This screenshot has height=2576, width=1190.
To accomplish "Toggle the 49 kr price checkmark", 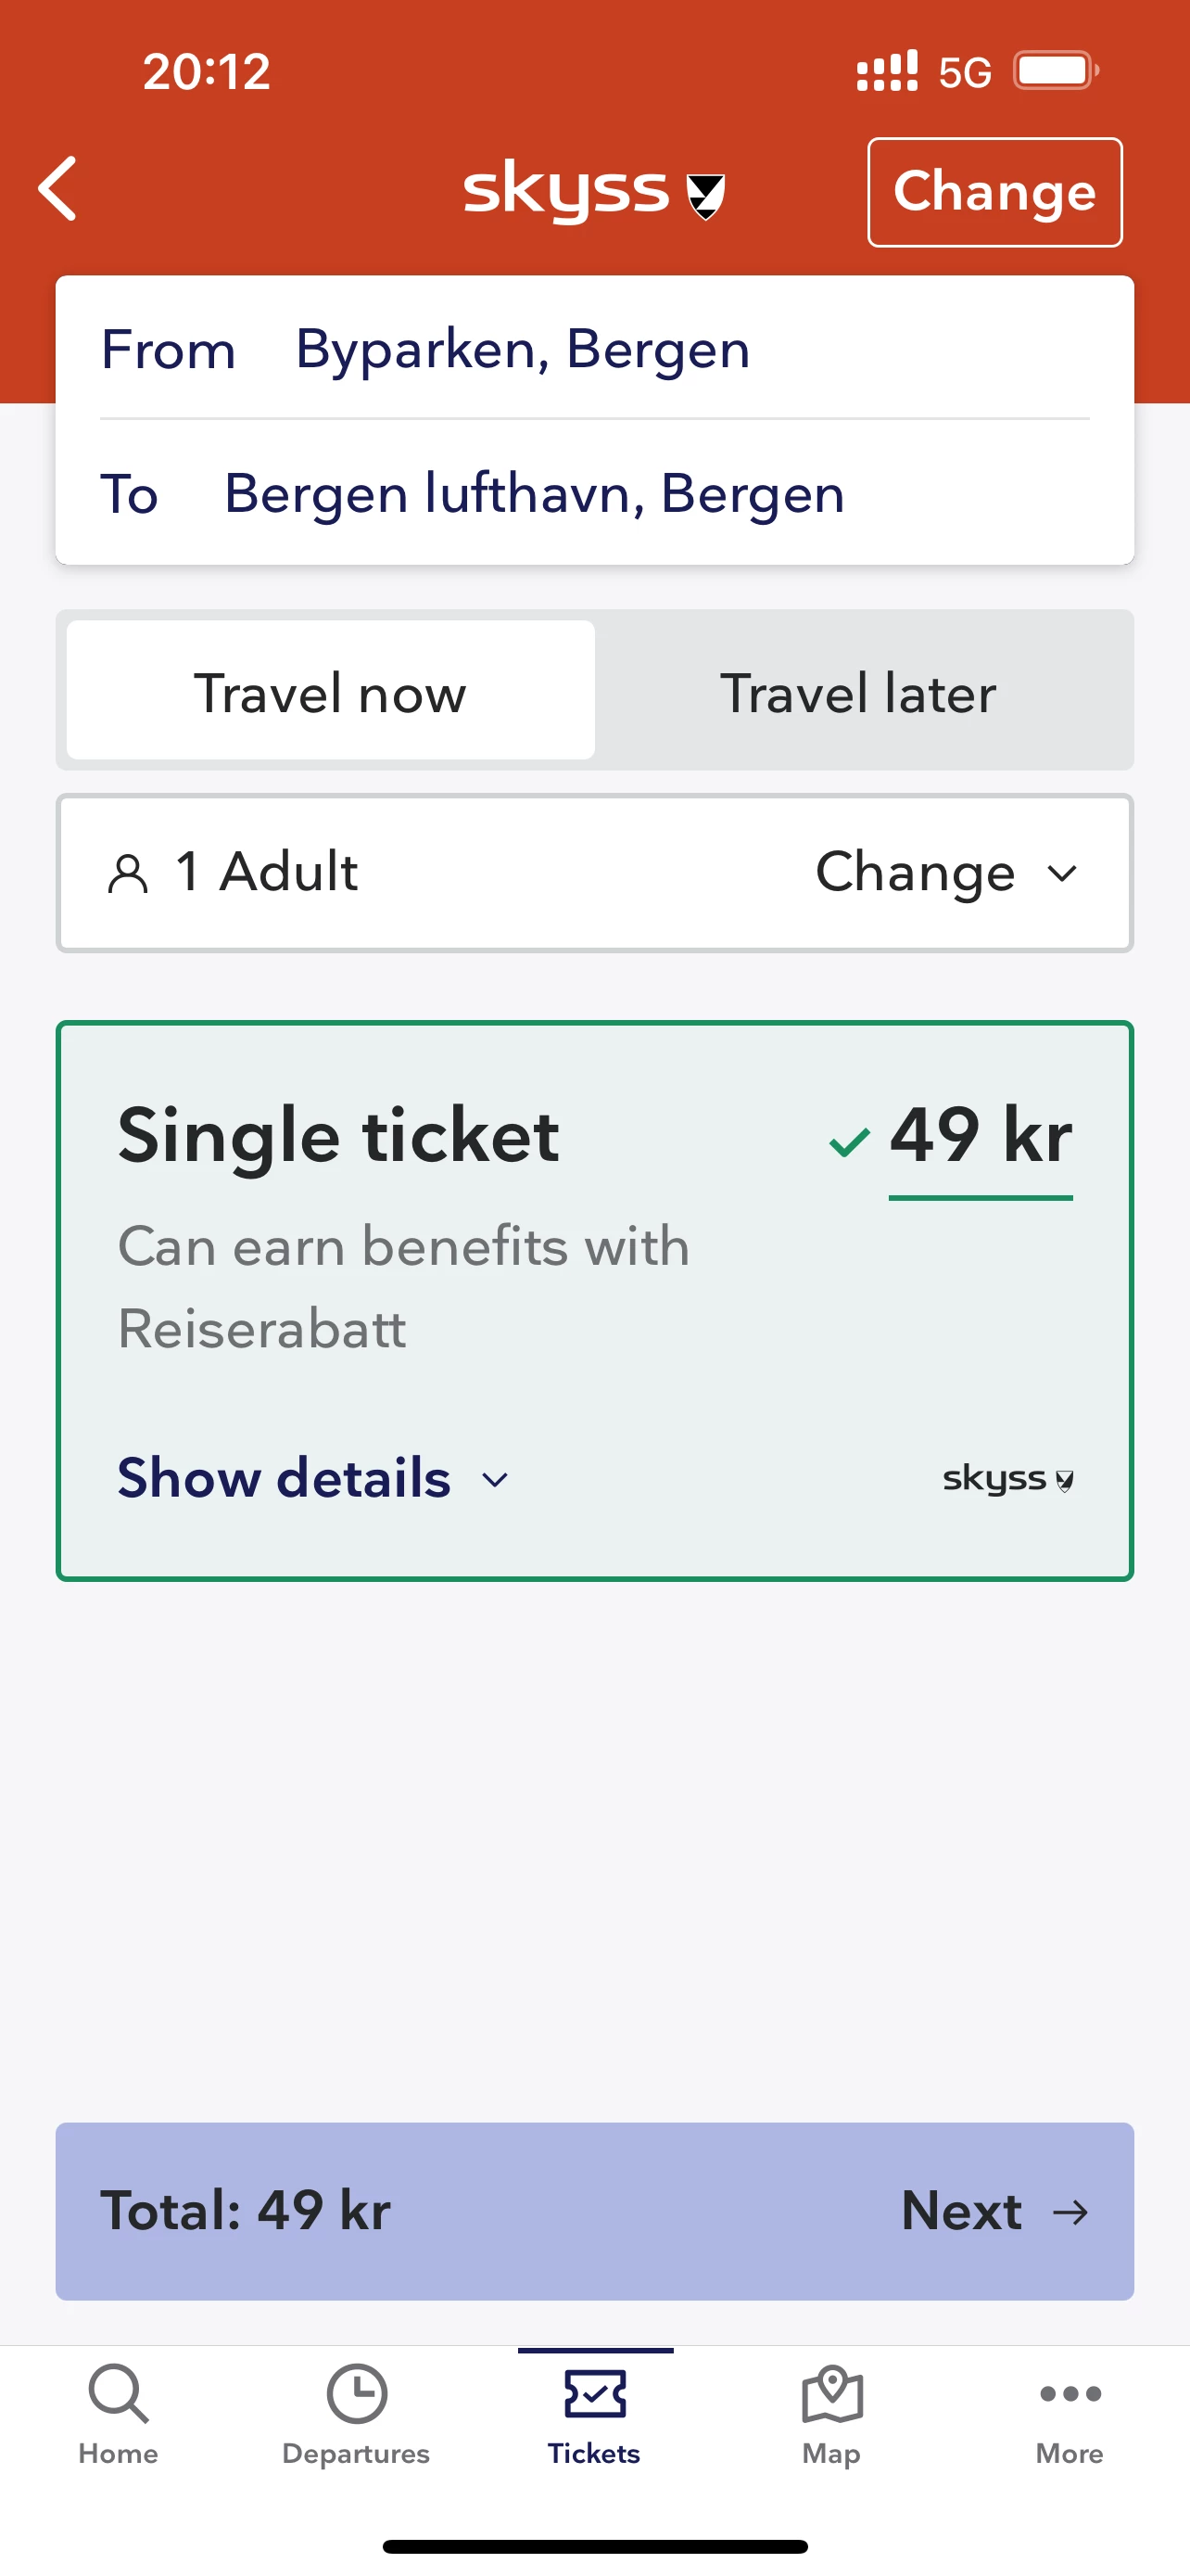I will click(849, 1141).
